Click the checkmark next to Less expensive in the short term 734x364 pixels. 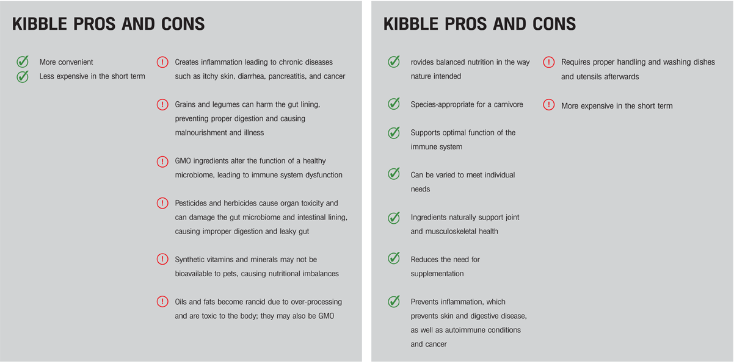[23, 76]
